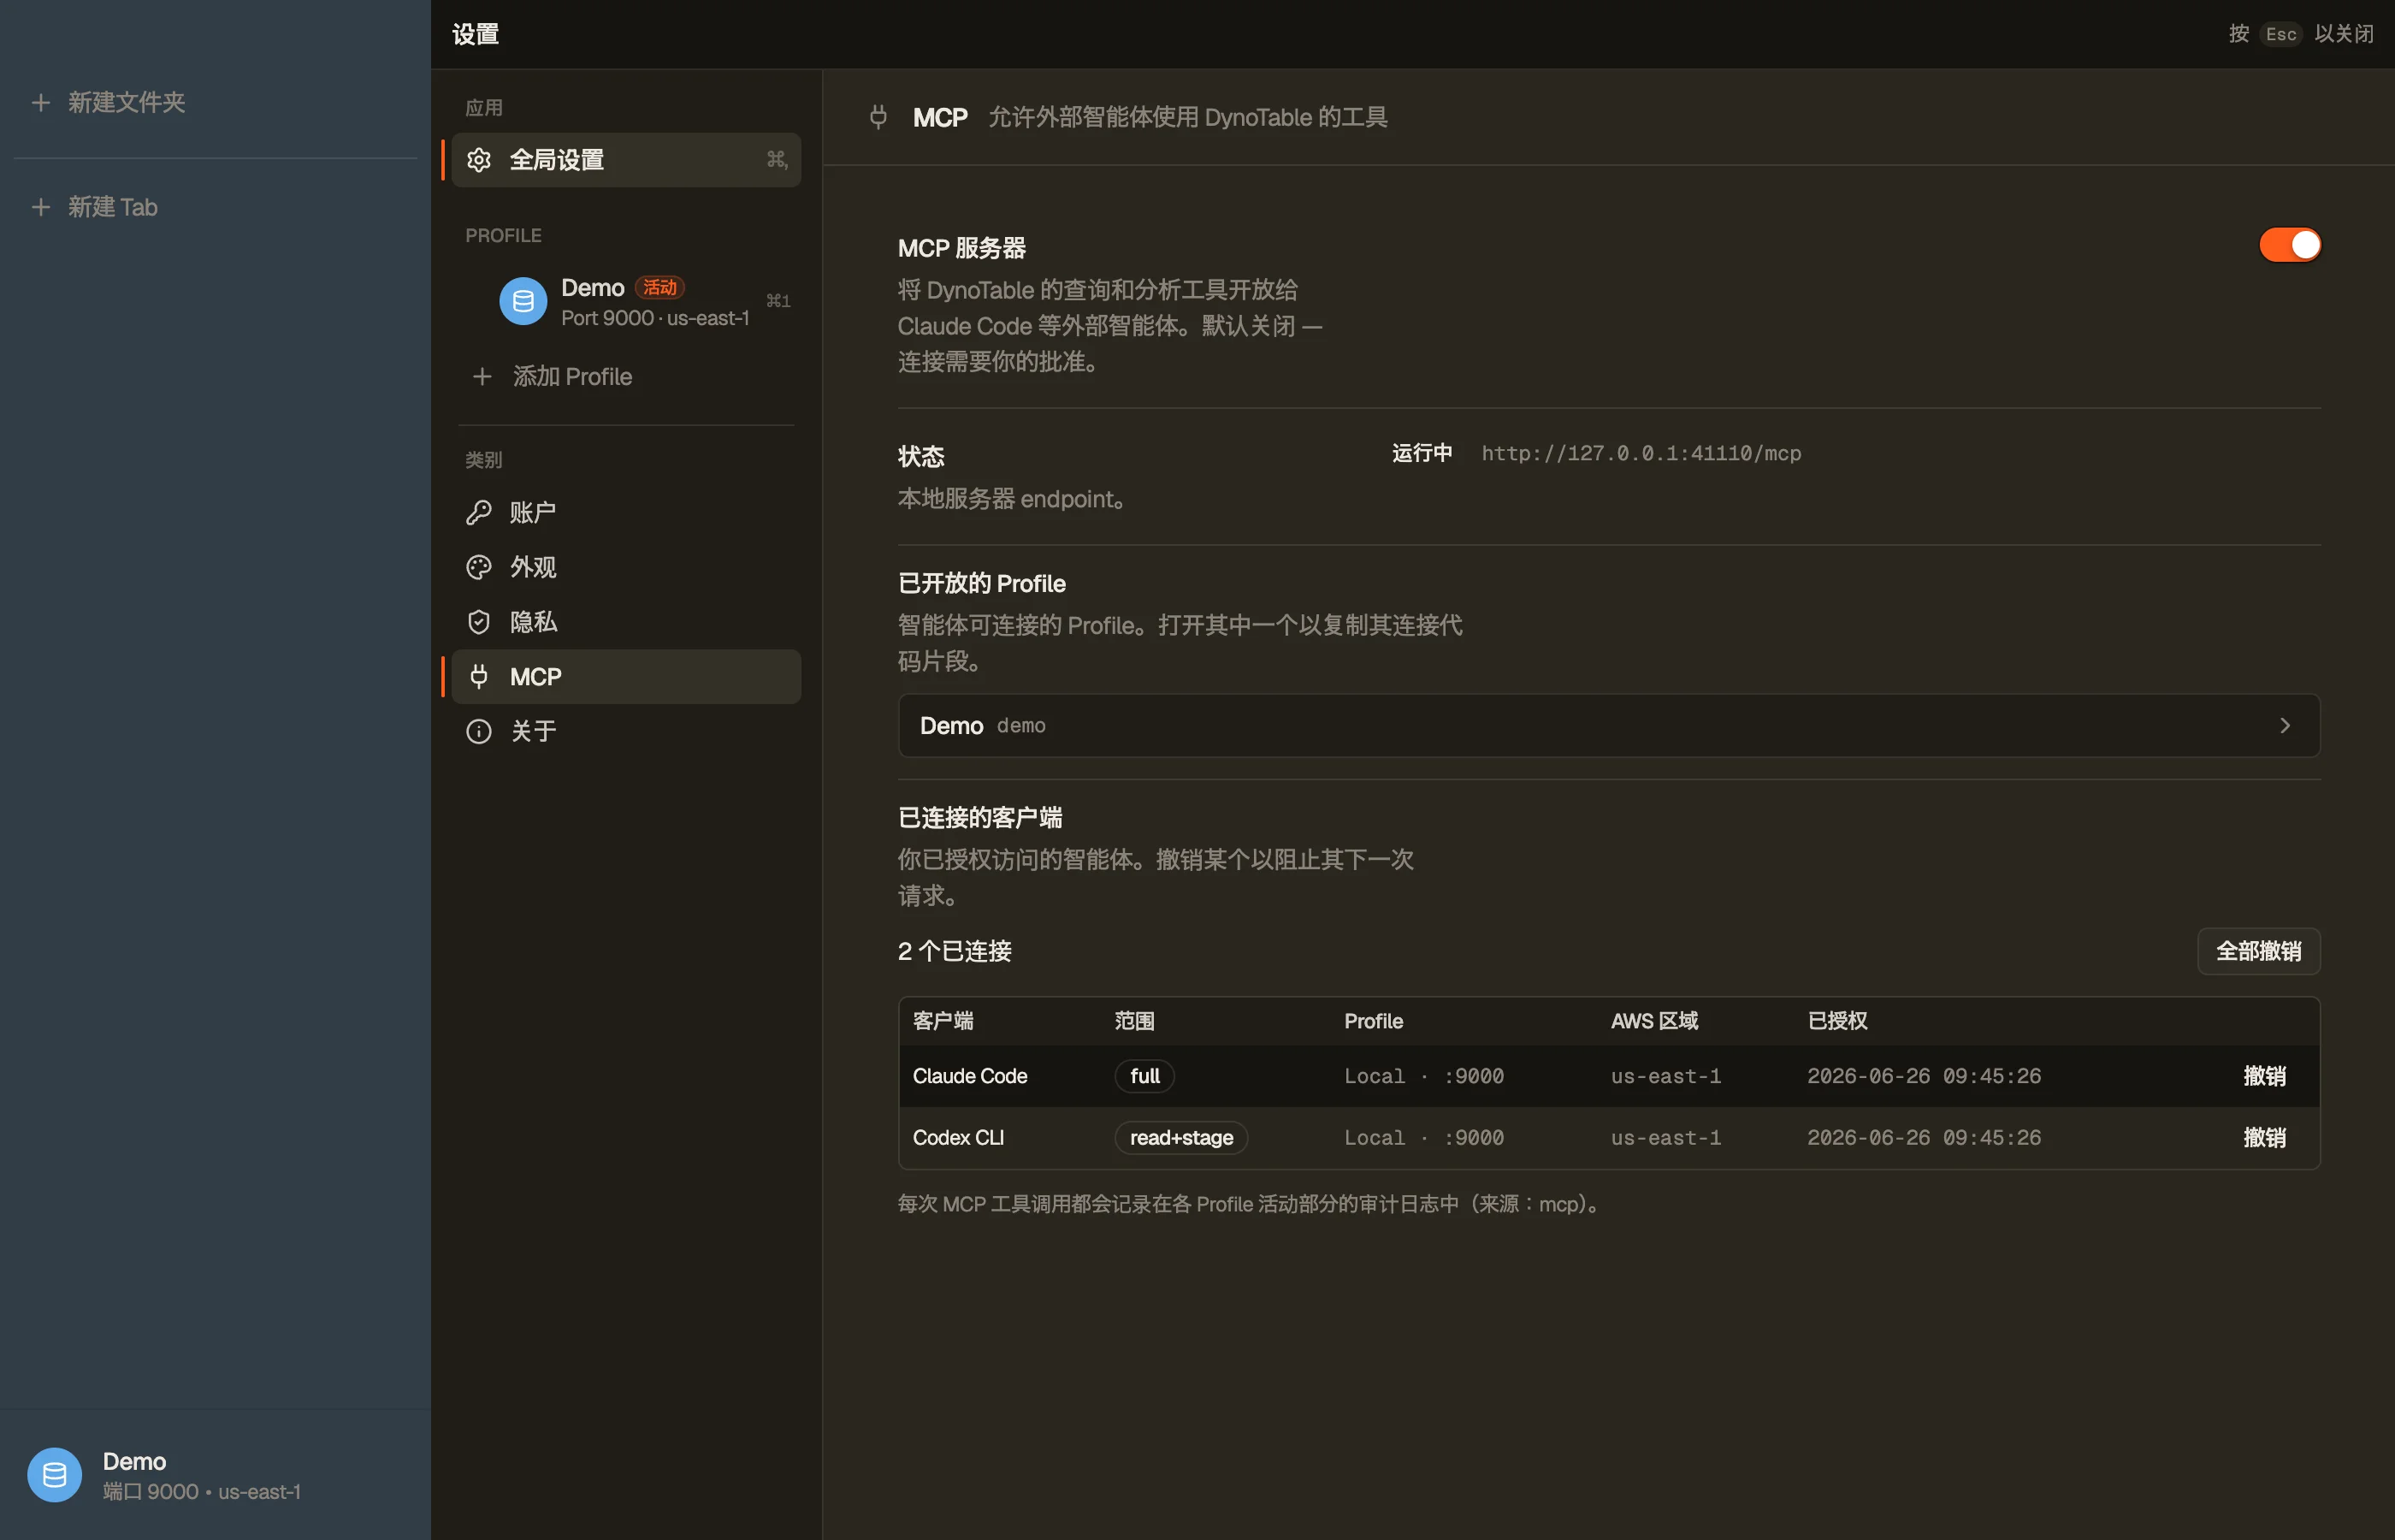Click the 运行中 status label
The width and height of the screenshot is (2395, 1540).
click(1422, 453)
